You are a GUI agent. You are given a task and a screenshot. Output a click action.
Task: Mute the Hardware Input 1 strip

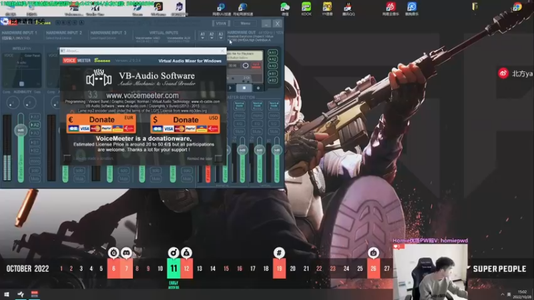click(35, 179)
